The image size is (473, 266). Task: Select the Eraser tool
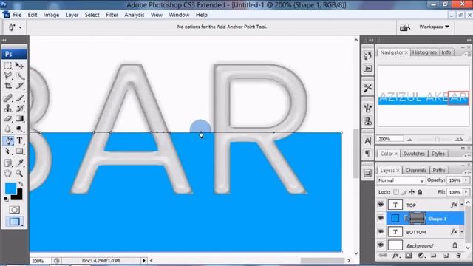[x=8, y=119]
